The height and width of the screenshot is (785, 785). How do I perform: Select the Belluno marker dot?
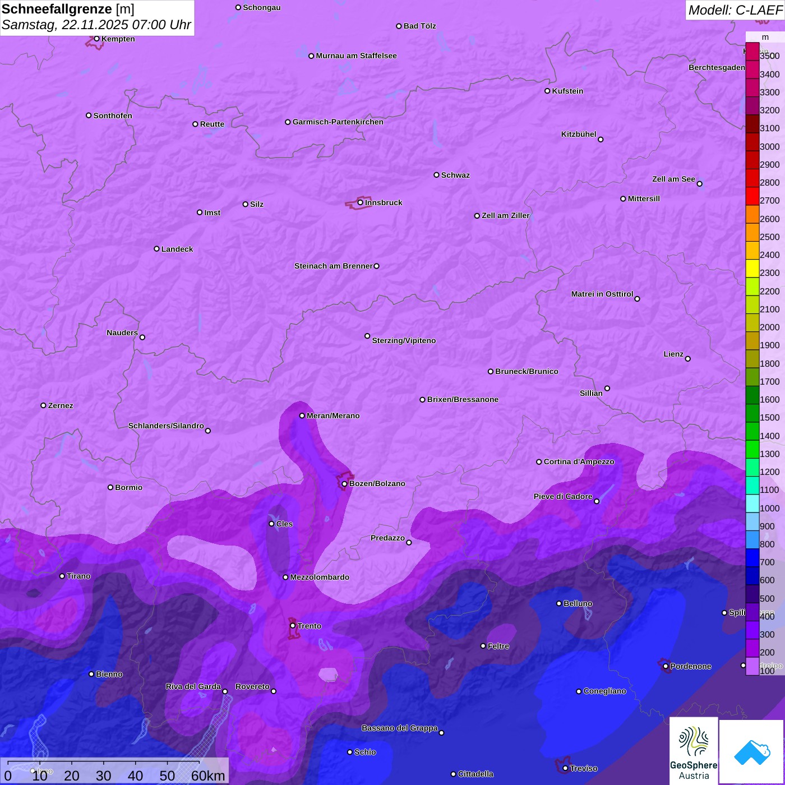pyautogui.click(x=558, y=603)
